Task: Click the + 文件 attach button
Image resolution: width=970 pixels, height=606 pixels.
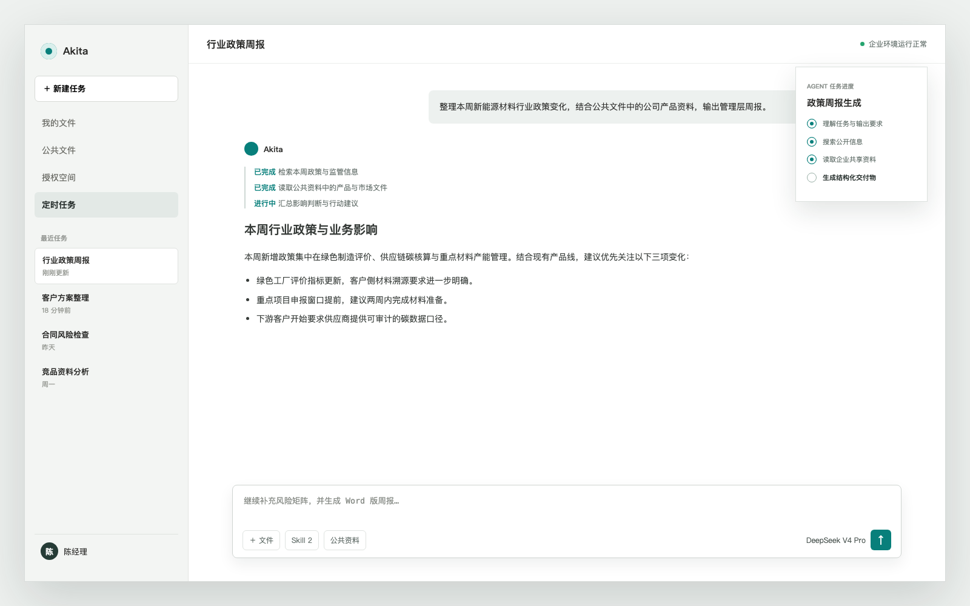Action: tap(261, 540)
